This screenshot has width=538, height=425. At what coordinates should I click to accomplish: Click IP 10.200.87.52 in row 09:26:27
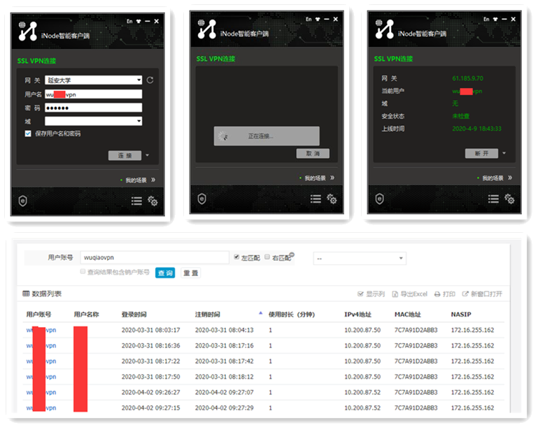pyautogui.click(x=362, y=392)
